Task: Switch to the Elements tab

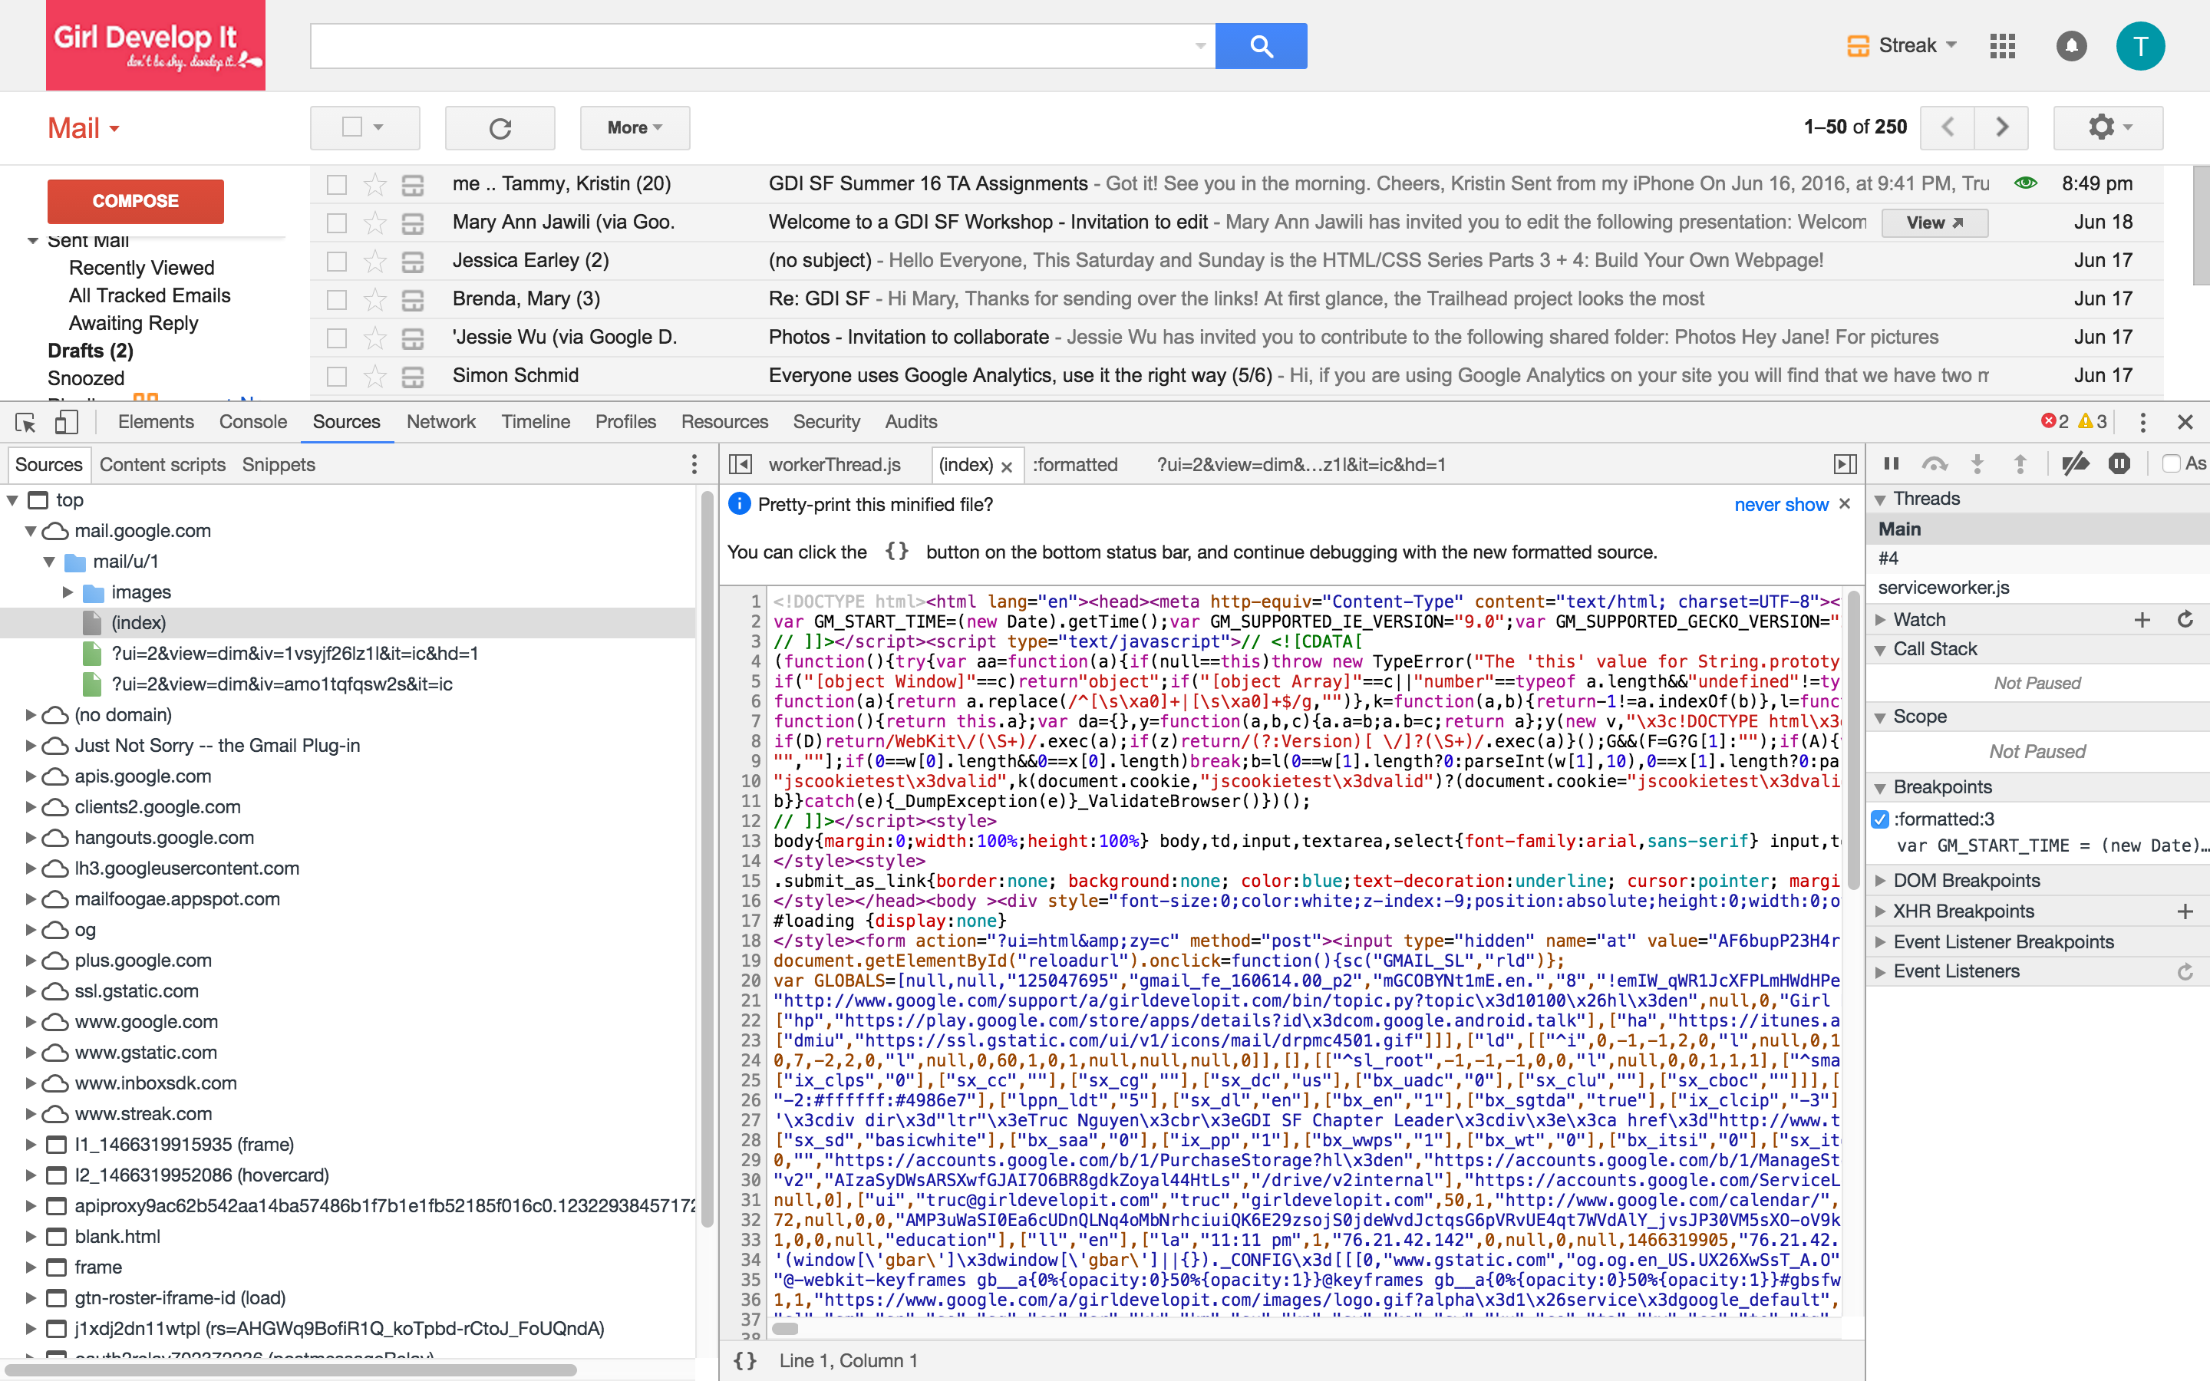Action: [157, 422]
